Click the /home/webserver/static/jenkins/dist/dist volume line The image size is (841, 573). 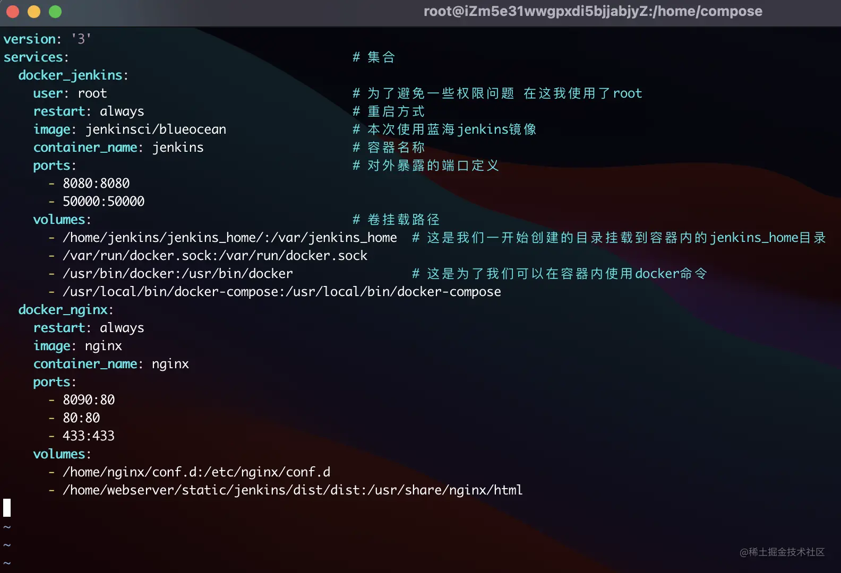click(x=293, y=490)
